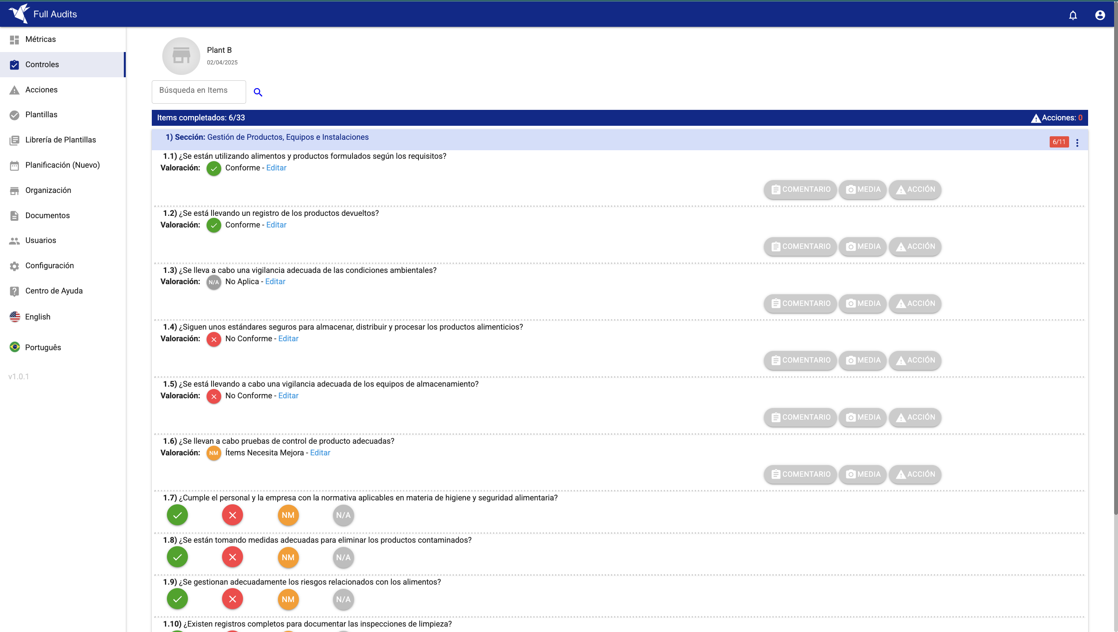Edit the rating of item 1.5
Image resolution: width=1118 pixels, height=632 pixels.
click(288, 396)
